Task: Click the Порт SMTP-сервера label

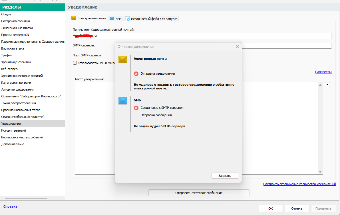Action: point(87,55)
